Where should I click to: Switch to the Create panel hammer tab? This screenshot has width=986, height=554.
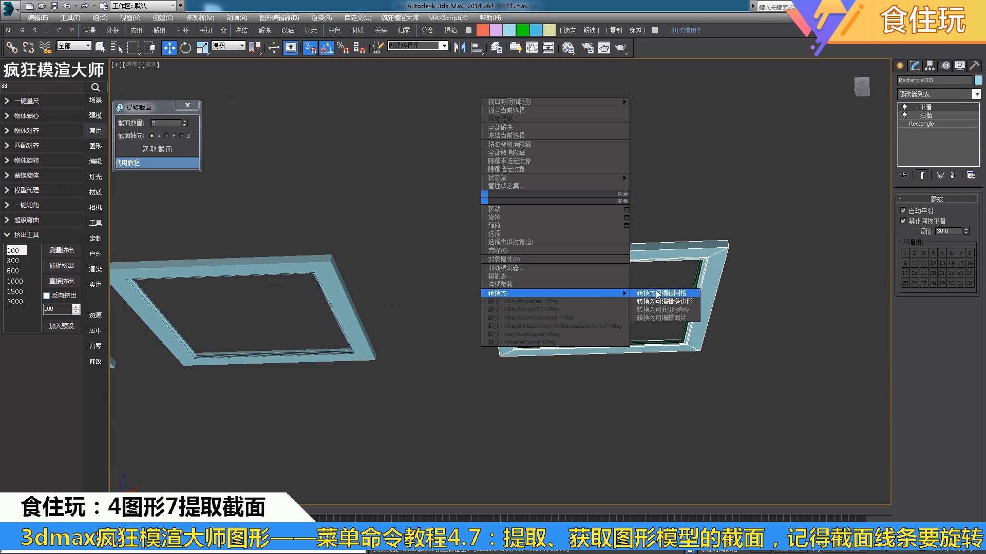(974, 66)
